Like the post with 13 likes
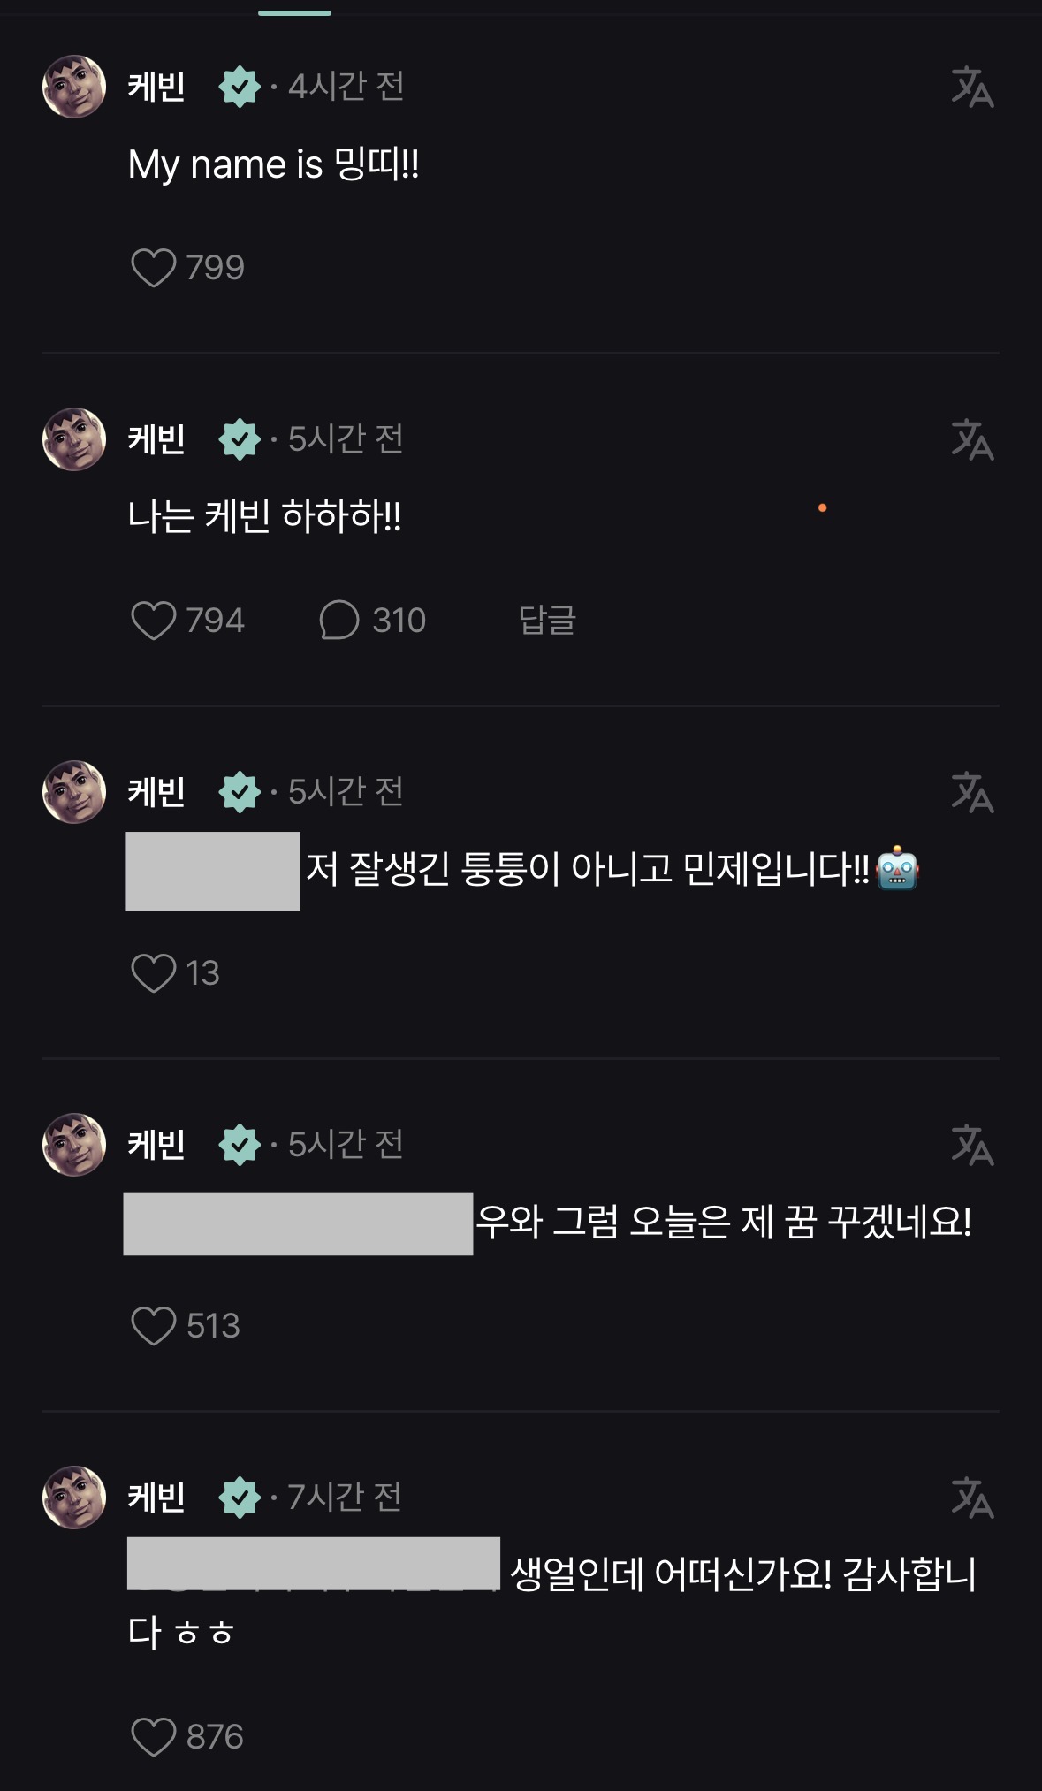This screenshot has height=1791, width=1042. [x=154, y=973]
